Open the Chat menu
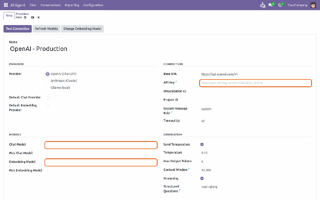 (x=33, y=5)
